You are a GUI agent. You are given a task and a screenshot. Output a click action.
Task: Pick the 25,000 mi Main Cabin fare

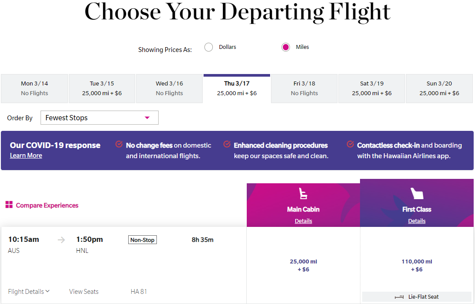tap(303, 265)
